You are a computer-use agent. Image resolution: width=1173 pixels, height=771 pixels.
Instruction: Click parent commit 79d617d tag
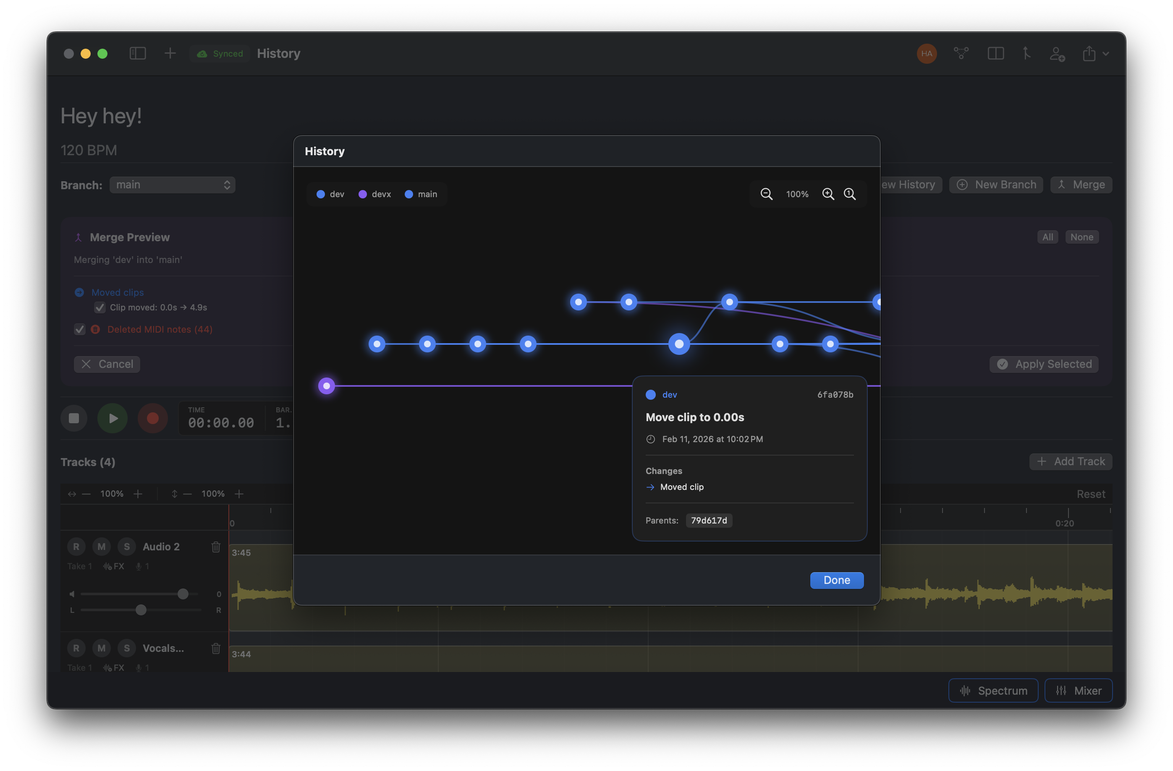[708, 521]
